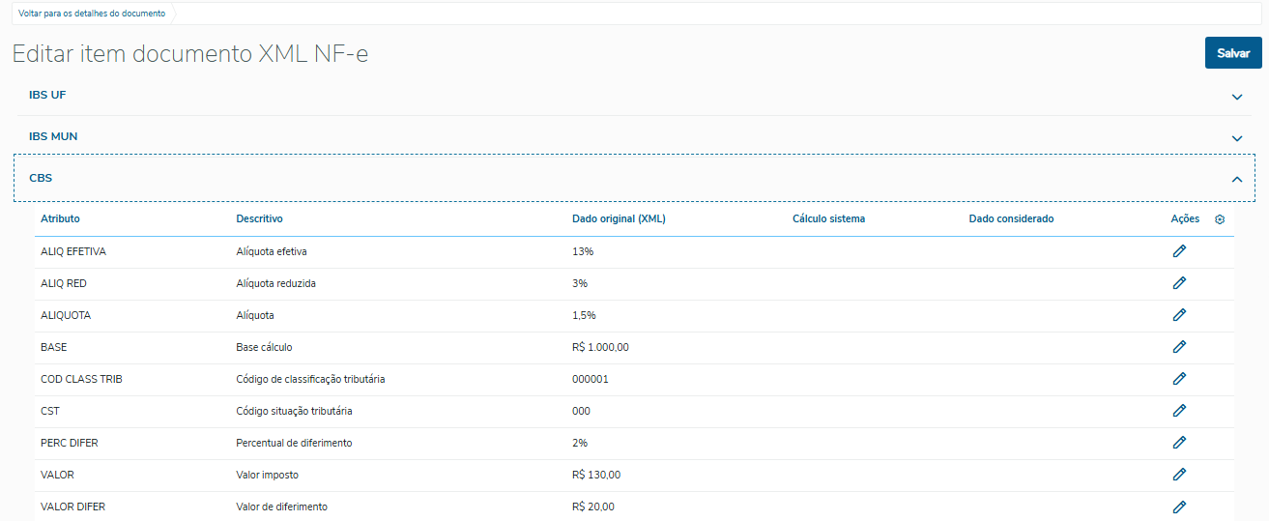
Task: Open edit for BASE cálculo row
Action: click(1179, 347)
